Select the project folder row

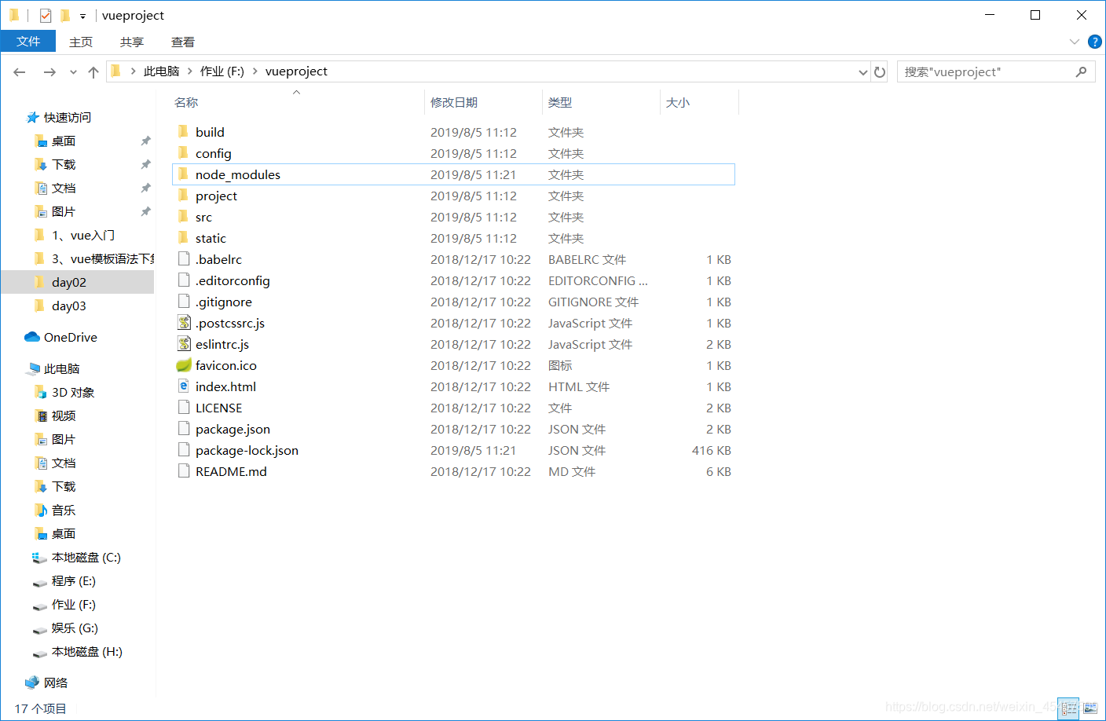tap(453, 196)
